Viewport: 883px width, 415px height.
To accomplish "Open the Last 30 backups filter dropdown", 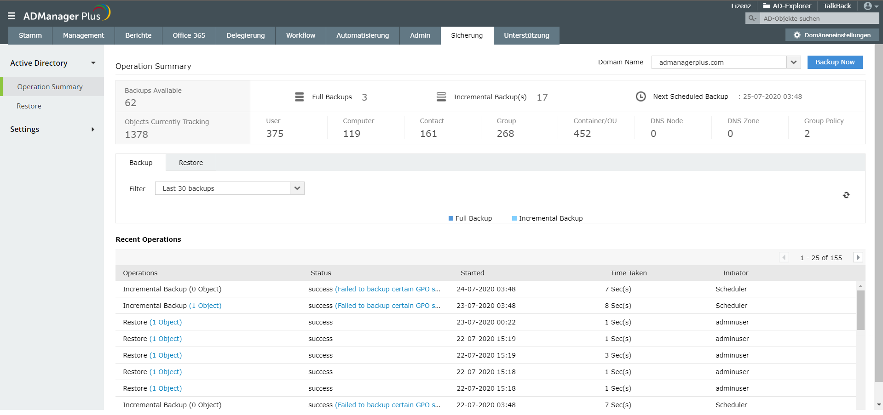I will 297,188.
